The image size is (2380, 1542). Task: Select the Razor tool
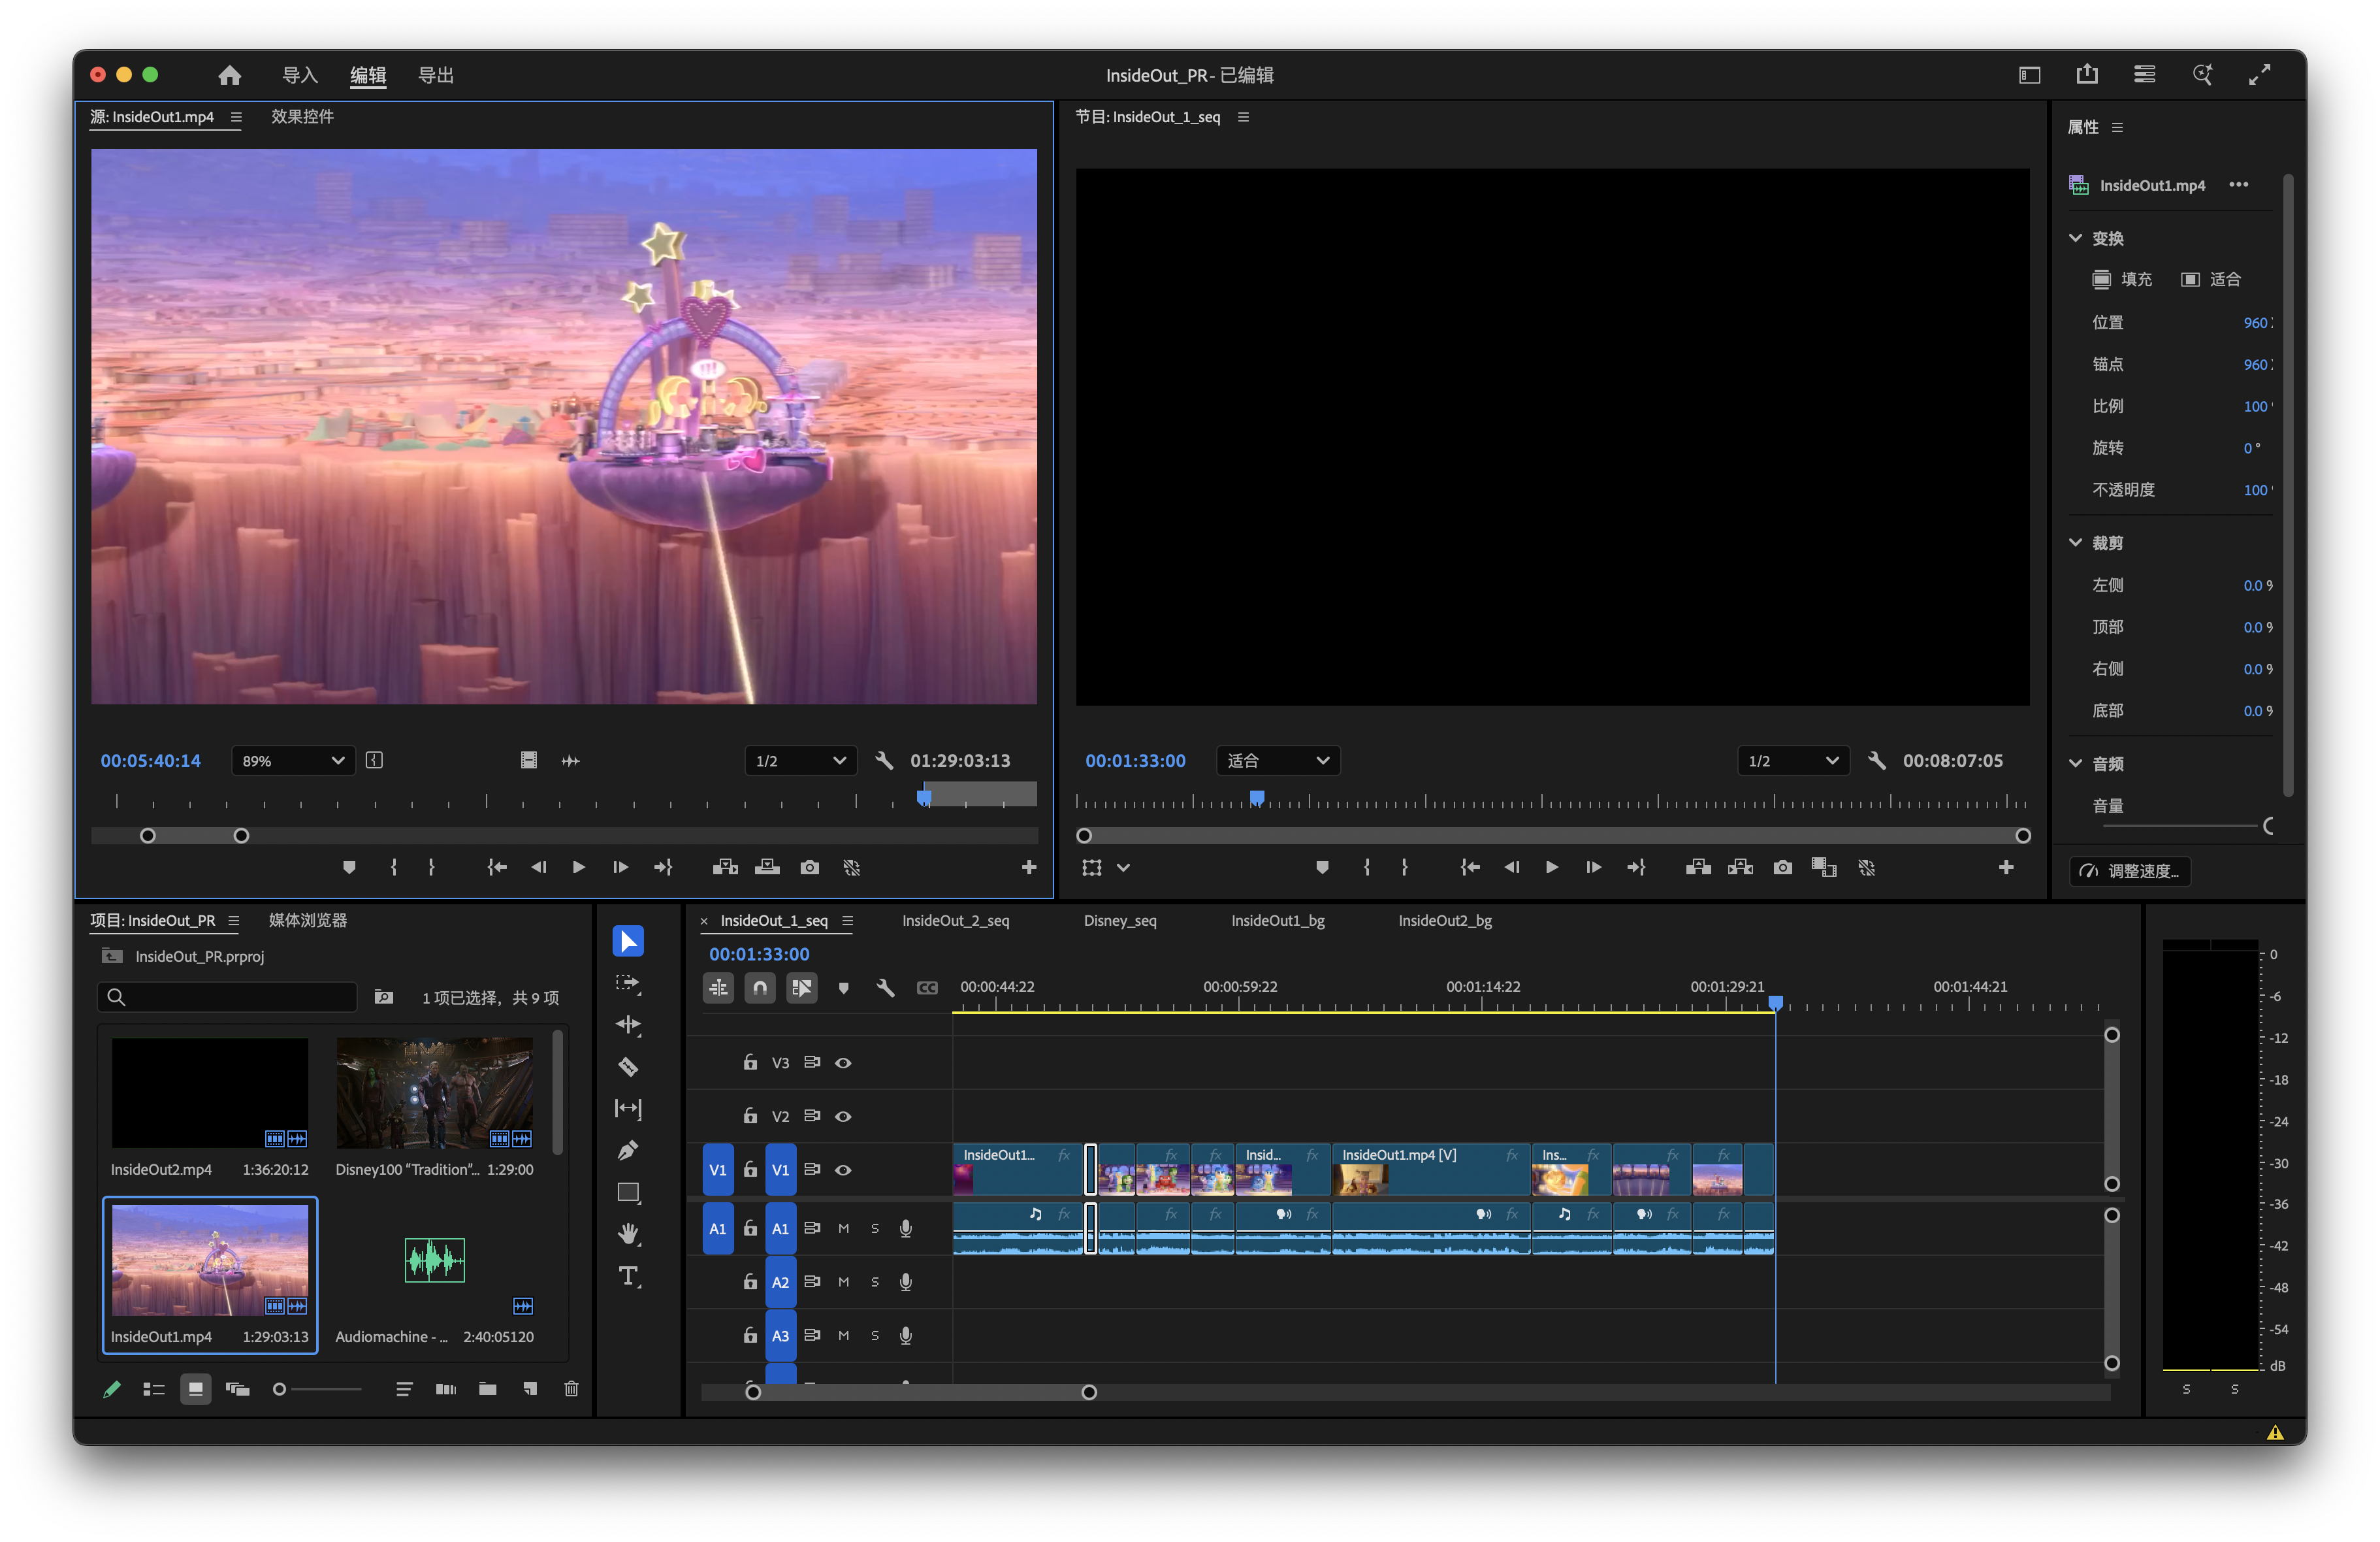click(x=628, y=1067)
